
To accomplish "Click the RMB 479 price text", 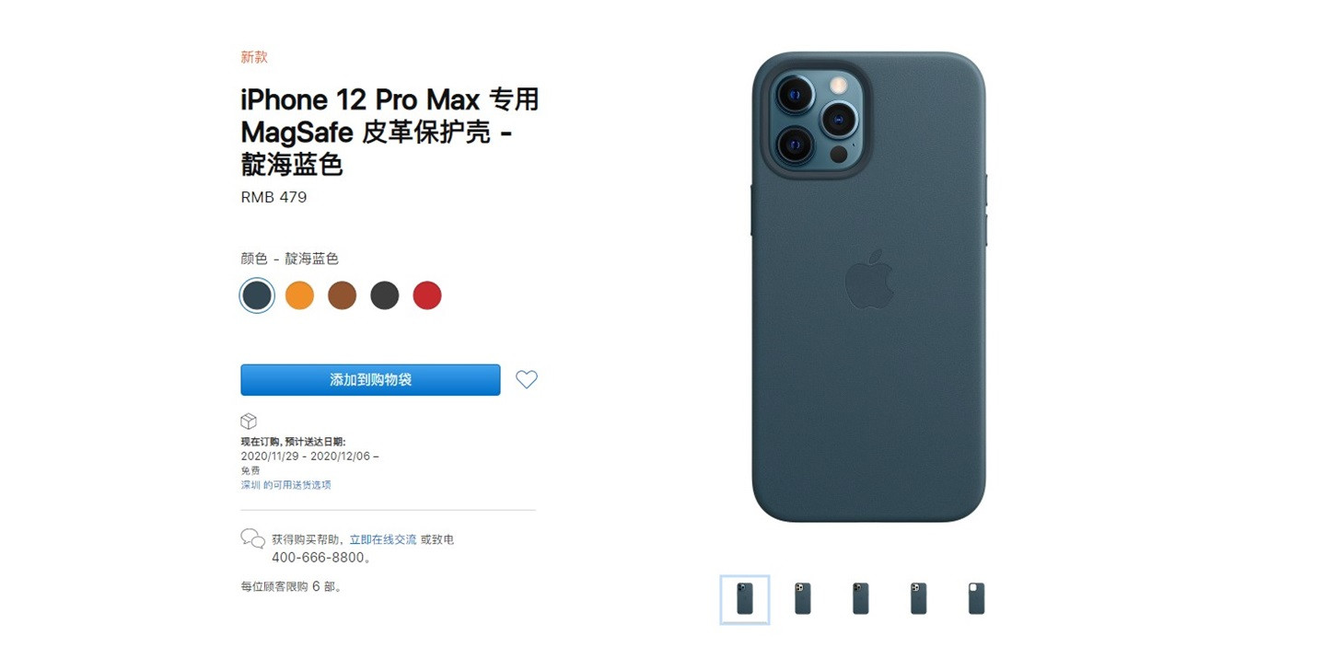I will coord(273,197).
